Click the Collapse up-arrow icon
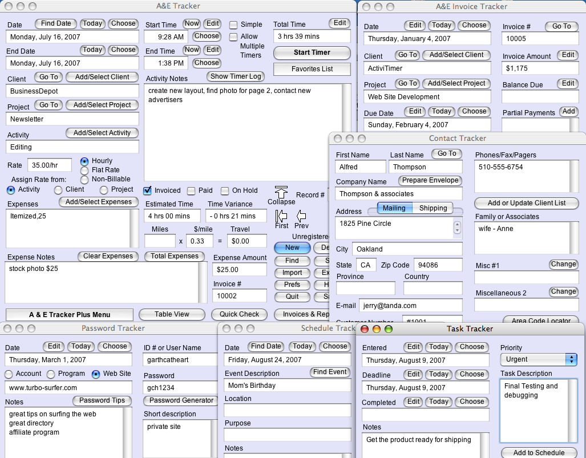The image size is (586, 458). pyautogui.click(x=281, y=191)
